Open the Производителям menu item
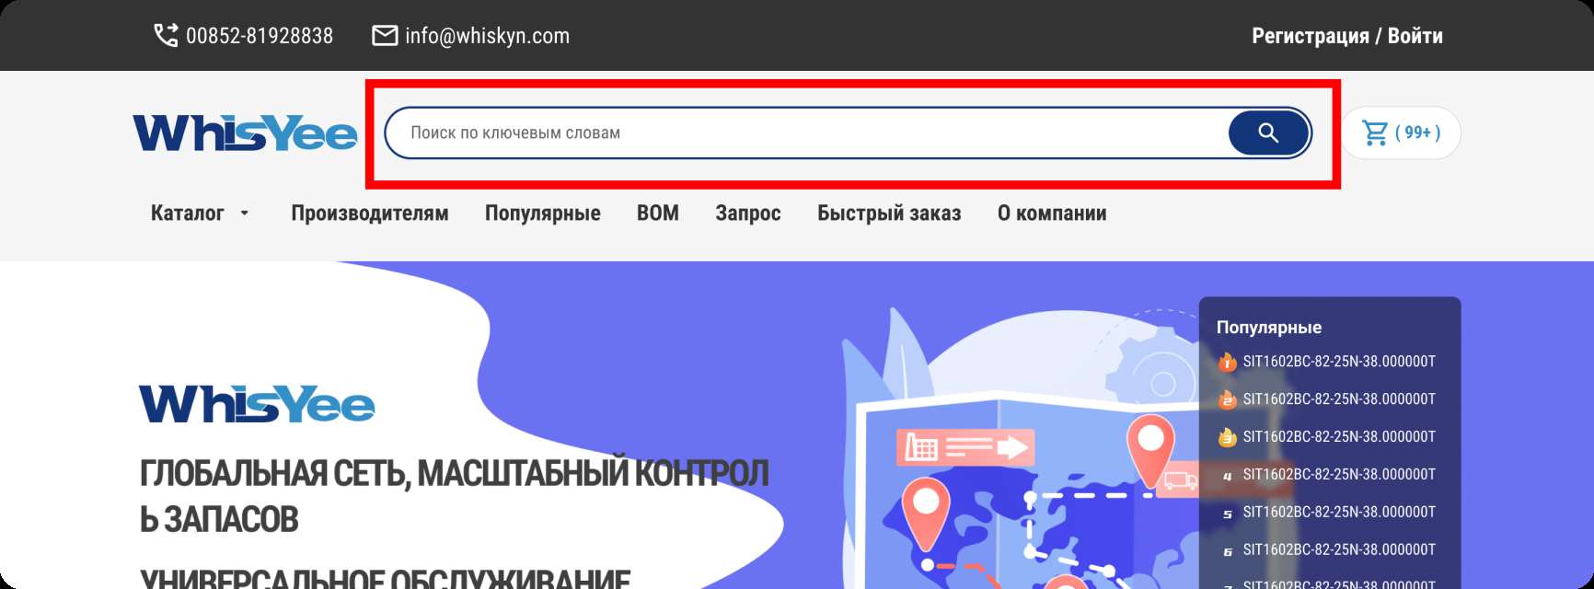Image resolution: width=1594 pixels, height=589 pixels. tap(370, 214)
